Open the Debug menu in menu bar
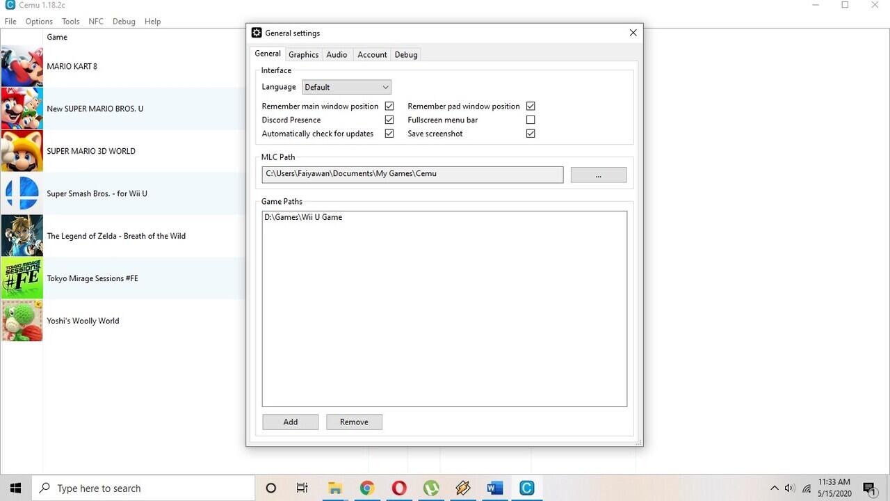The image size is (890, 501). [x=124, y=22]
